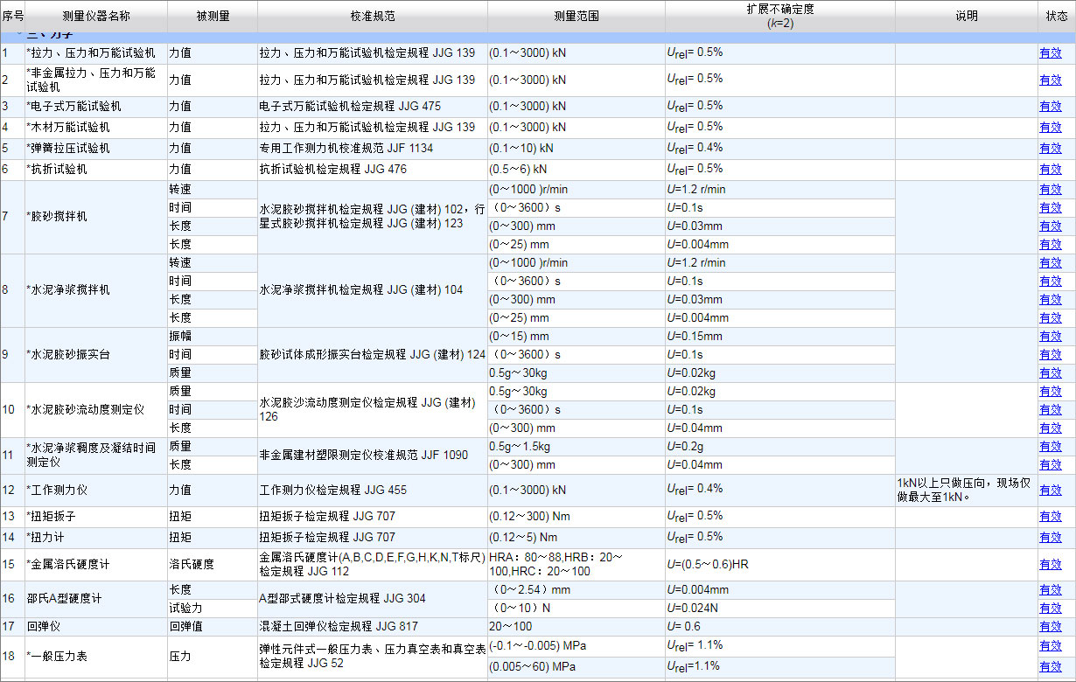1076x682 pixels.
Task: Click the U=0.024N uncertainty cell
Action: [779, 609]
